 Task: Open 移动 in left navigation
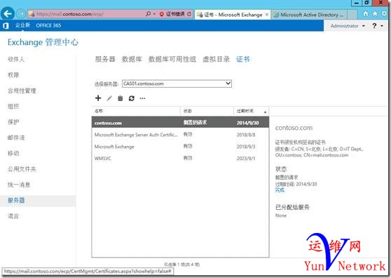[x=13, y=153]
